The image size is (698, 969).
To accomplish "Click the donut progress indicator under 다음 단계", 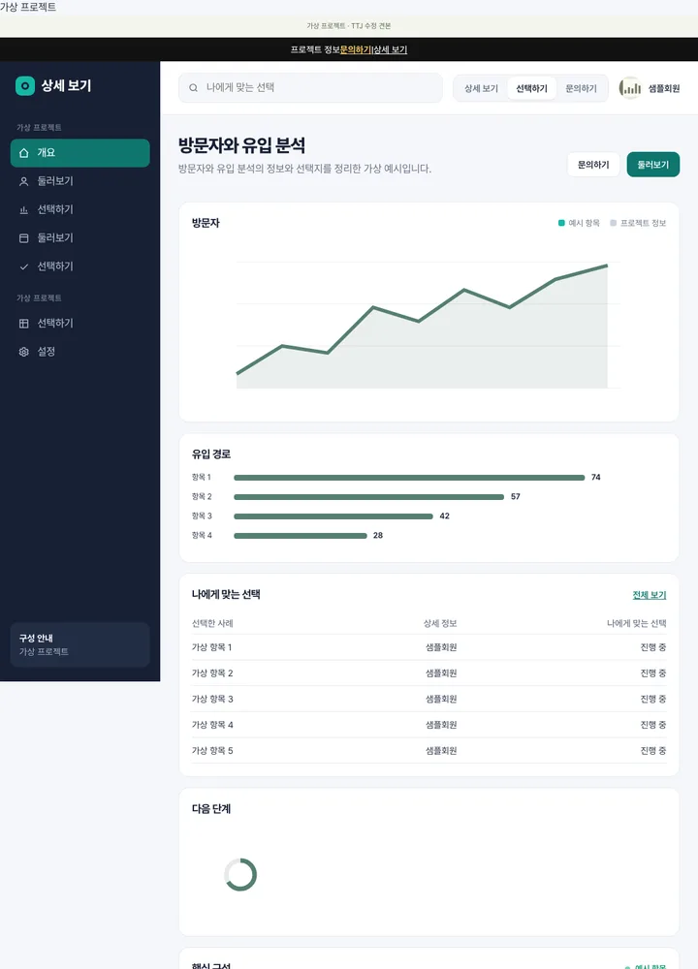I will pos(240,874).
